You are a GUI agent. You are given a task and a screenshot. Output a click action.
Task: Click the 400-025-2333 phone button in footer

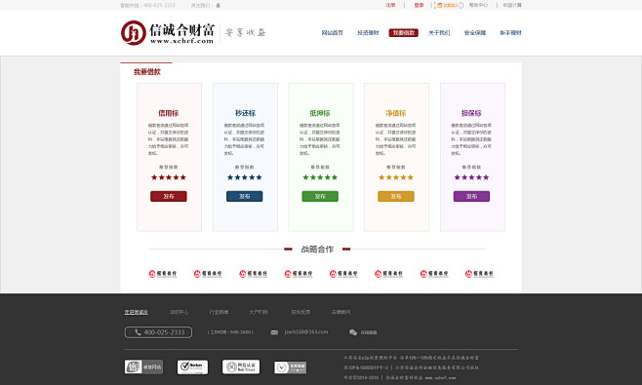coord(158,332)
